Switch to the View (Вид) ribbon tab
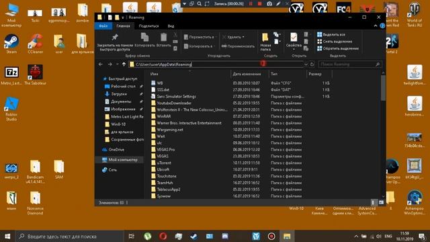 171,26
